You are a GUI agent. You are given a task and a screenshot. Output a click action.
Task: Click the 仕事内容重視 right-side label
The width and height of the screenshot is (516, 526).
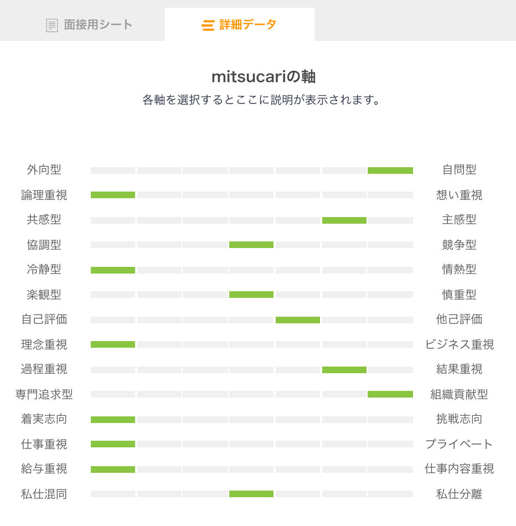click(458, 469)
